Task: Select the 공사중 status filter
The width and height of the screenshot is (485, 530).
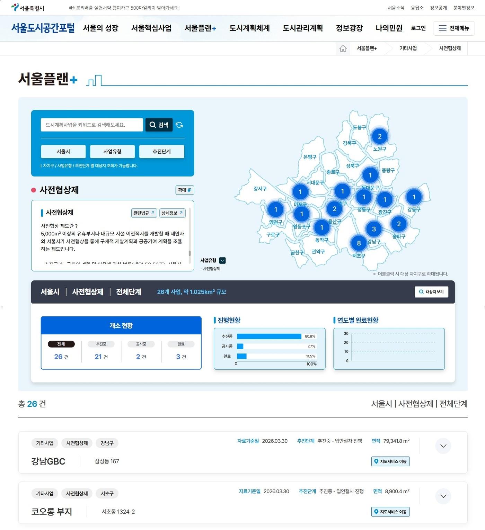Action: point(141,344)
